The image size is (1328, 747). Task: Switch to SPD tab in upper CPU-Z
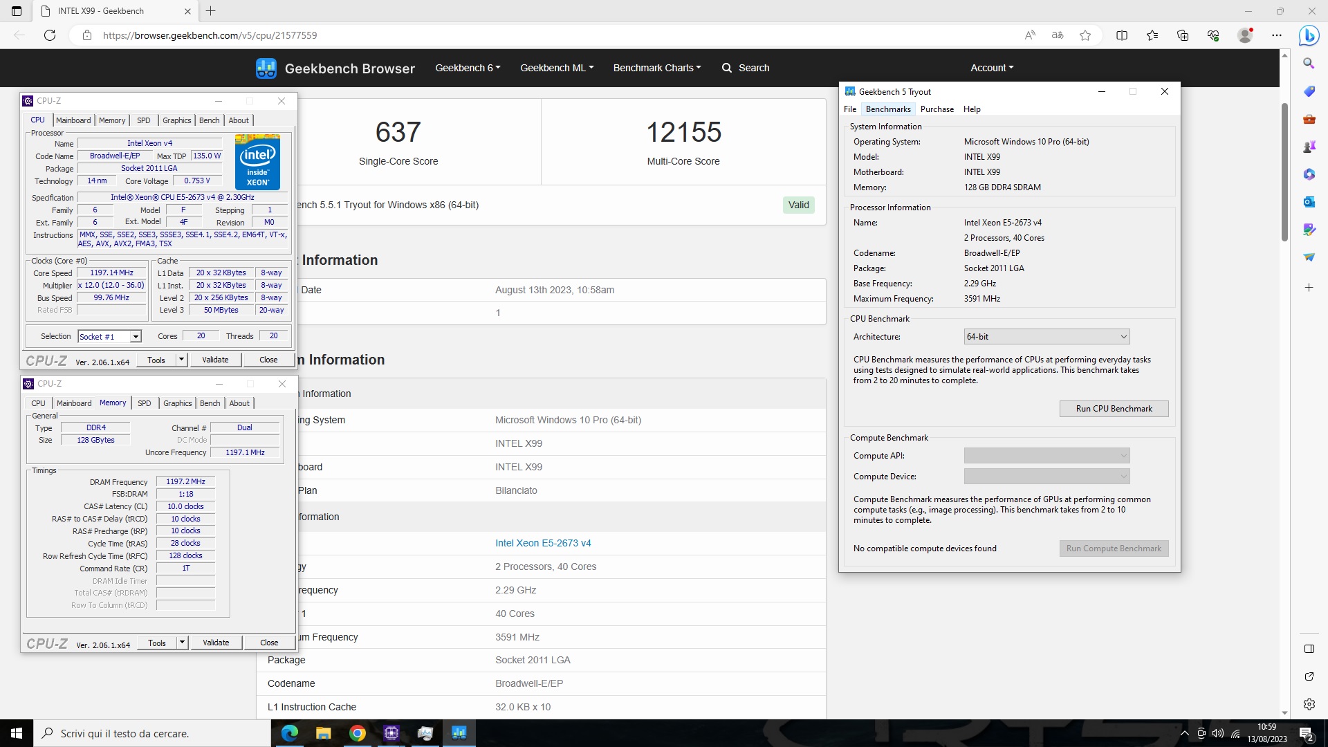[144, 120]
